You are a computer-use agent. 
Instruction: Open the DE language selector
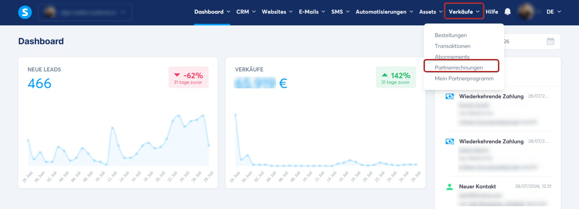coord(554,12)
